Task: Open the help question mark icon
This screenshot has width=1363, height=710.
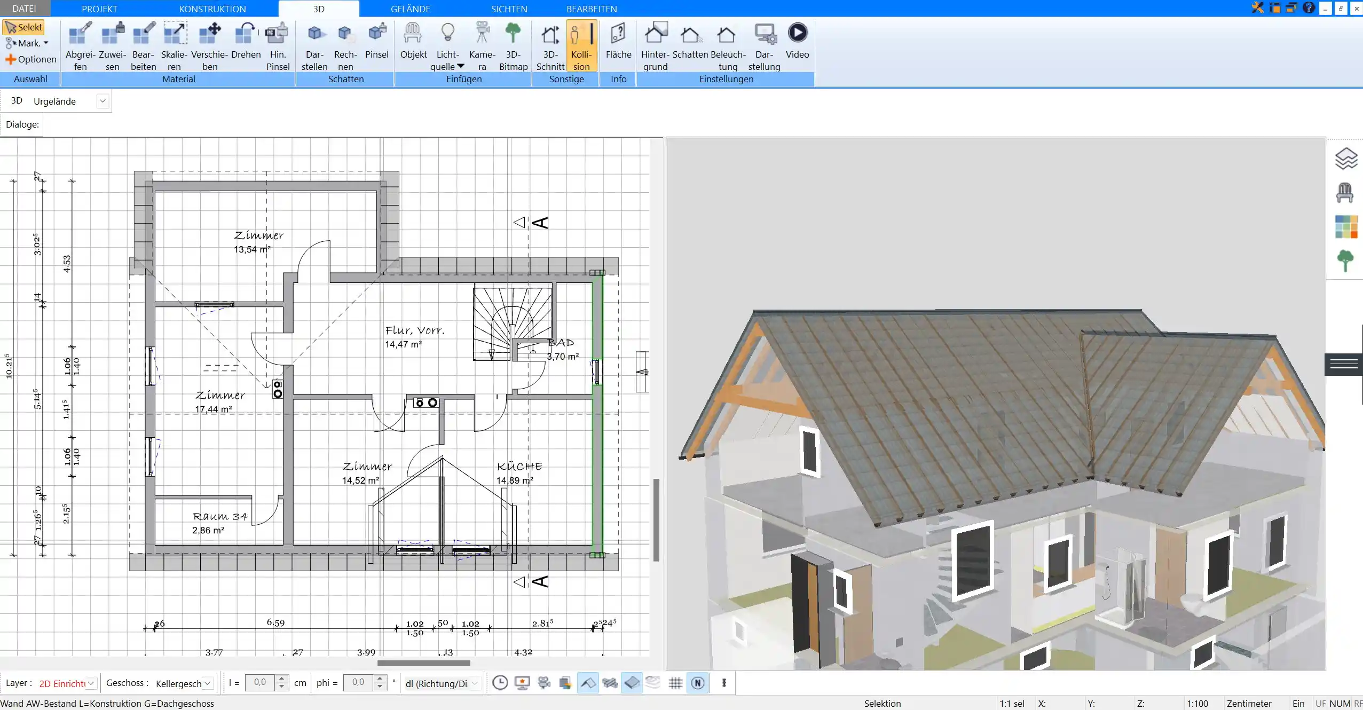Action: (1309, 7)
